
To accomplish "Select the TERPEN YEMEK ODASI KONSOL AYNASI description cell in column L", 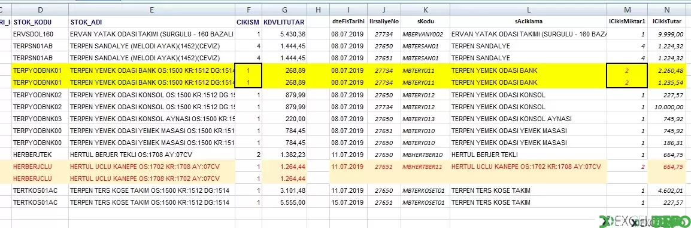I will click(528, 119).
